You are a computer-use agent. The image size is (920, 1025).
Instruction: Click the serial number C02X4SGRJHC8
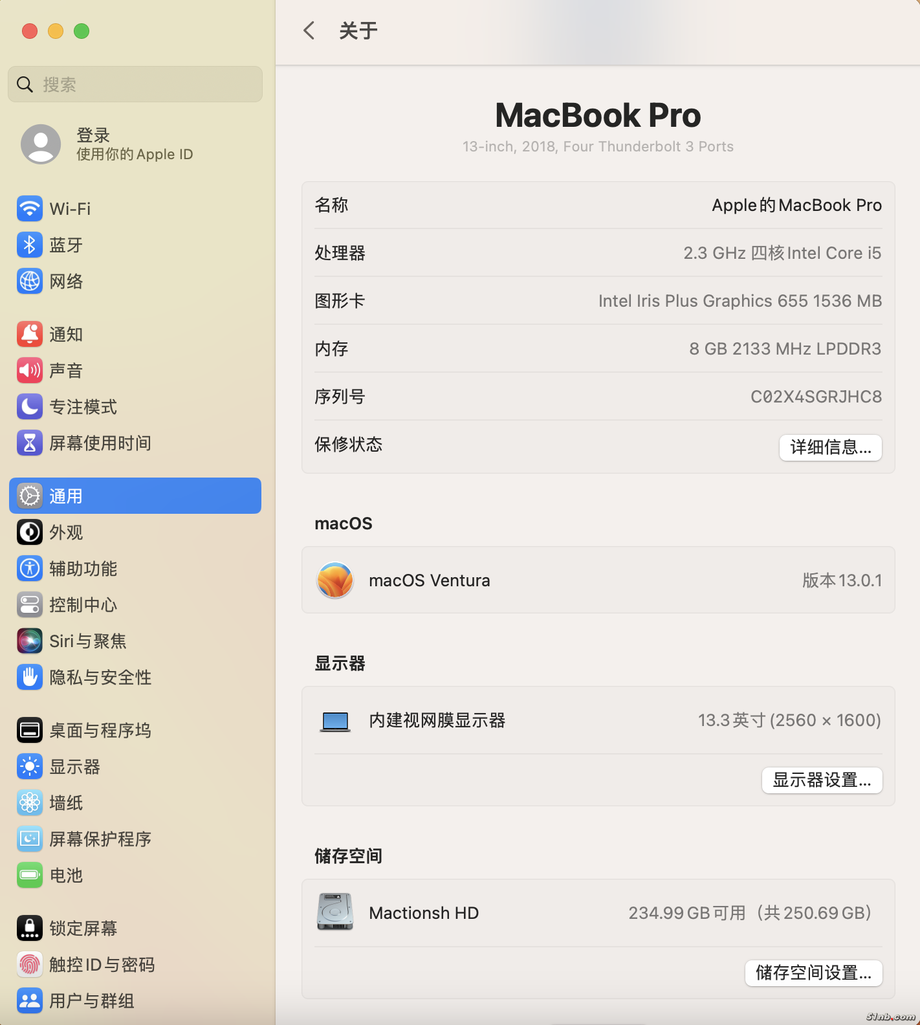pos(816,397)
